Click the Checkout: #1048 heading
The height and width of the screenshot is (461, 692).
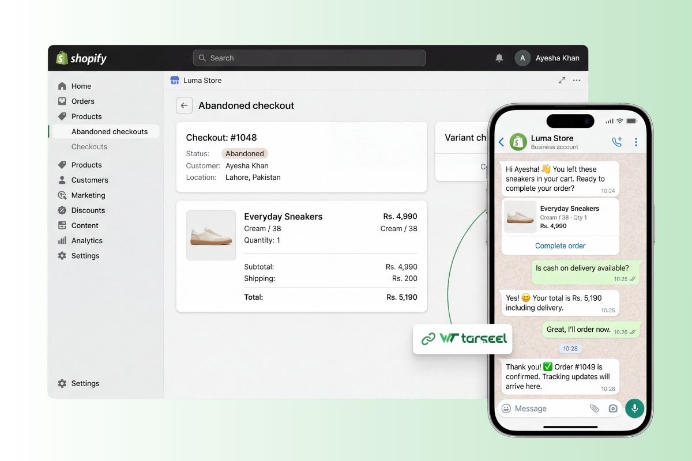coord(221,138)
